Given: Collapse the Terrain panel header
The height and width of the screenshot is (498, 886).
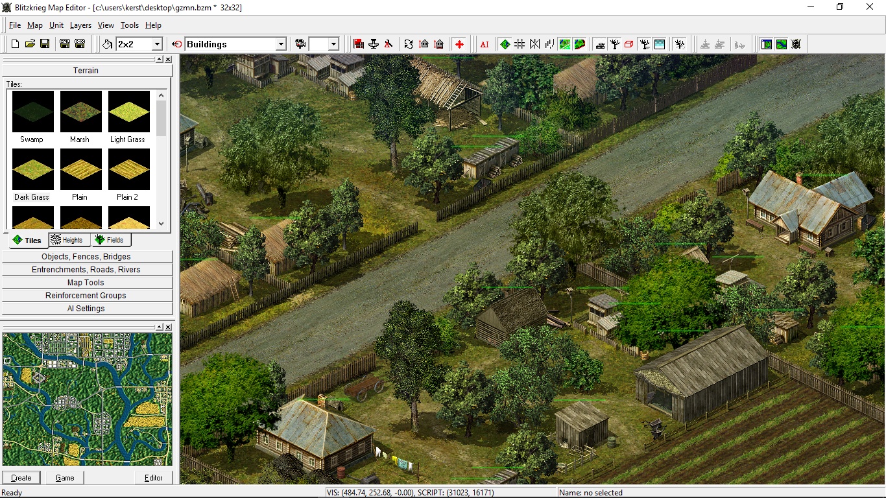Looking at the screenshot, I should pyautogui.click(x=86, y=70).
